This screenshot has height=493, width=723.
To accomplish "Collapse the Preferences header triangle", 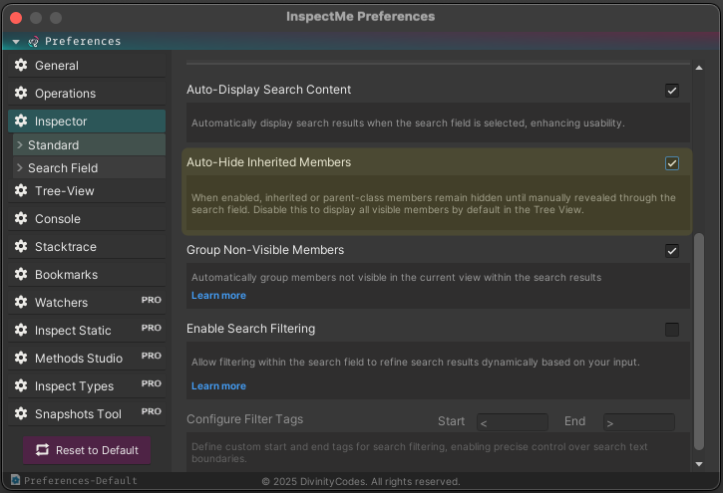I will coord(16,42).
